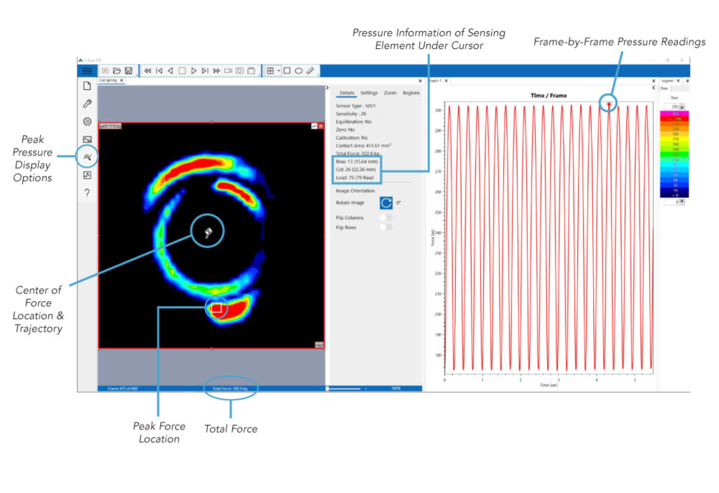Click the Open folder icon in the toolbar
This screenshot has width=719, height=493.
[x=117, y=71]
